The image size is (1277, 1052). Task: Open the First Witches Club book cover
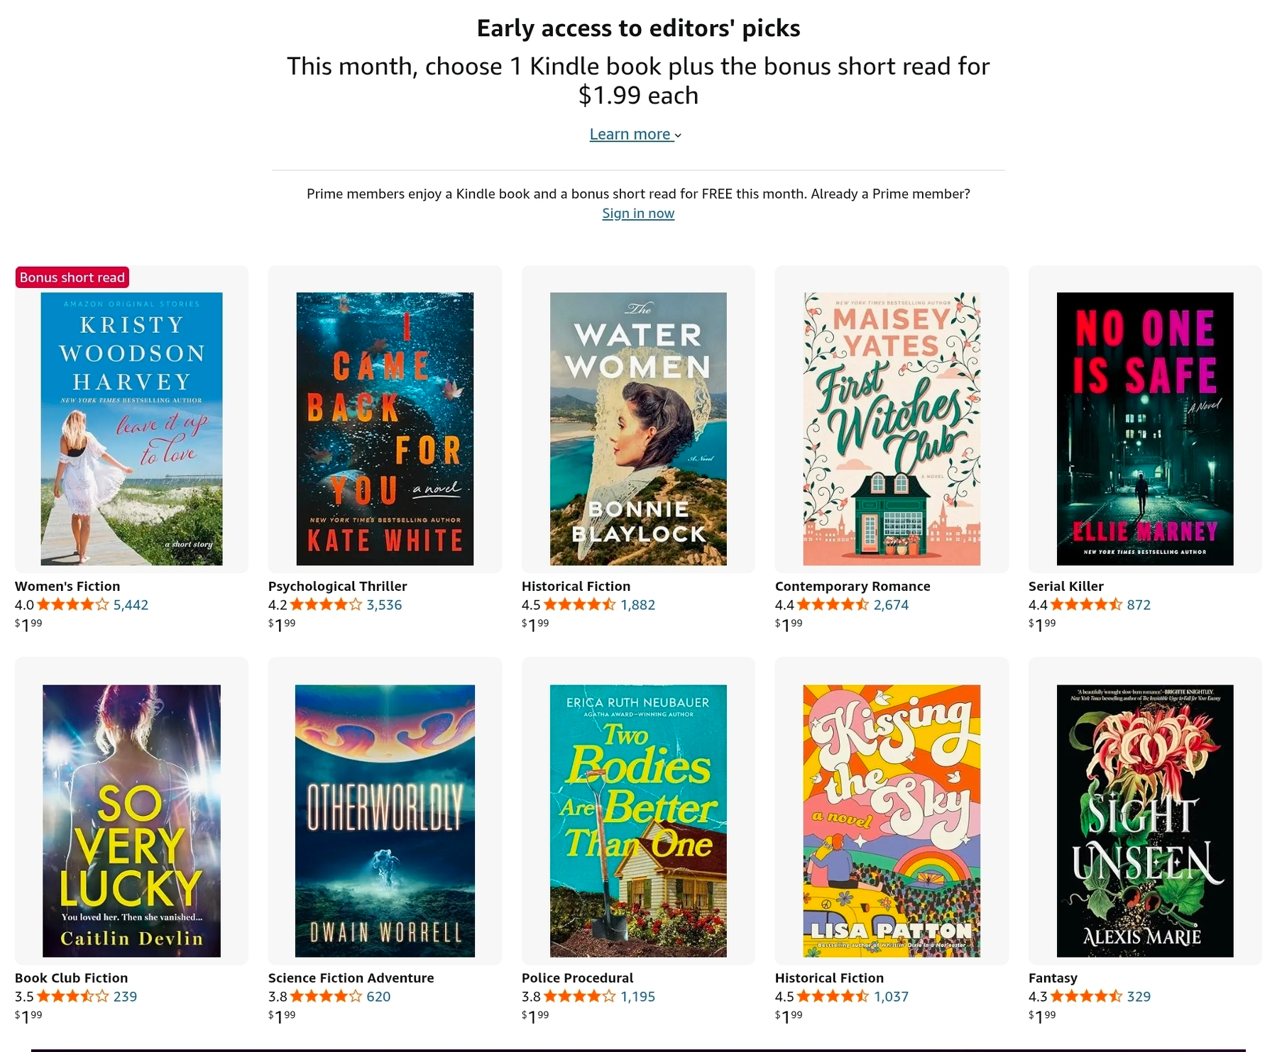pos(891,428)
